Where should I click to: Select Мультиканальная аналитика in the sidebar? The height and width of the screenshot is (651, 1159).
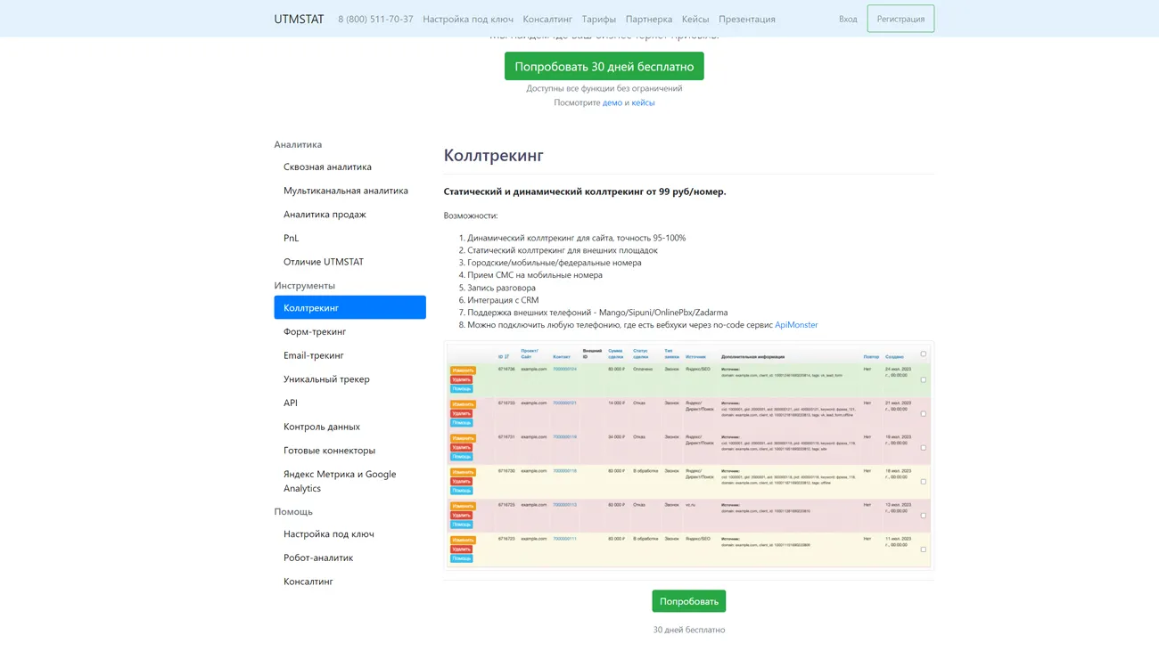[346, 191]
